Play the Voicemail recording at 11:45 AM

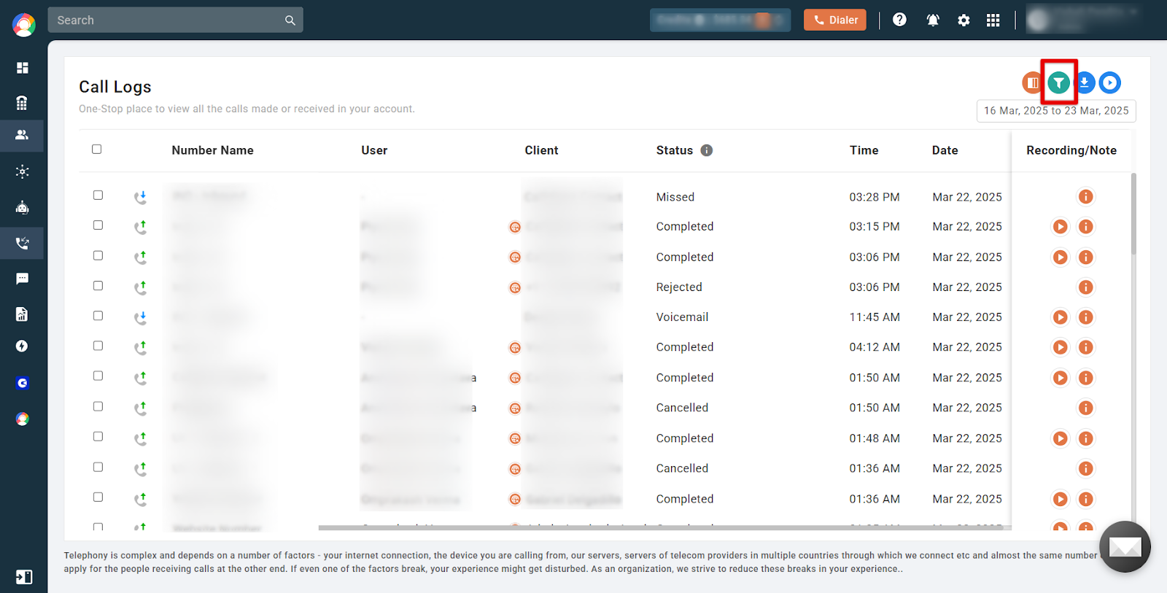(1060, 317)
